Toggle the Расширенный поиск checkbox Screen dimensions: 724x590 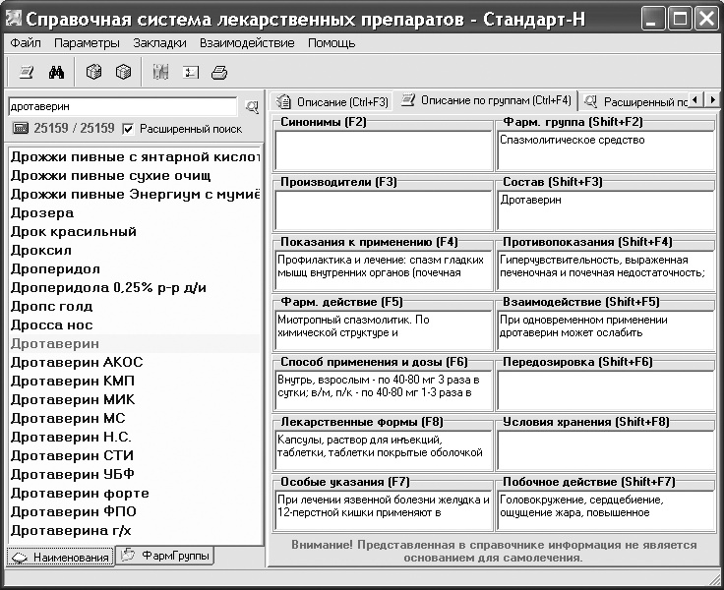coord(128,129)
